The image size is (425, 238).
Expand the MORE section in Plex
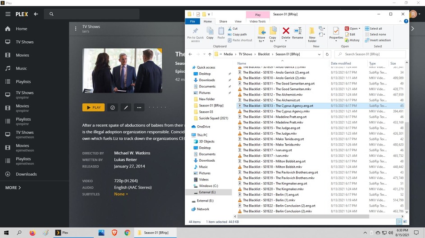tap(13, 188)
